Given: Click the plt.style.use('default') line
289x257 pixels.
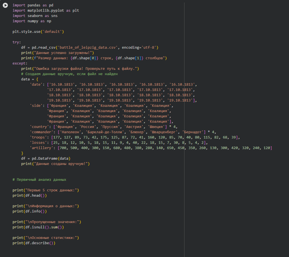Looking at the screenshot, I should pyautogui.click(x=38, y=31).
